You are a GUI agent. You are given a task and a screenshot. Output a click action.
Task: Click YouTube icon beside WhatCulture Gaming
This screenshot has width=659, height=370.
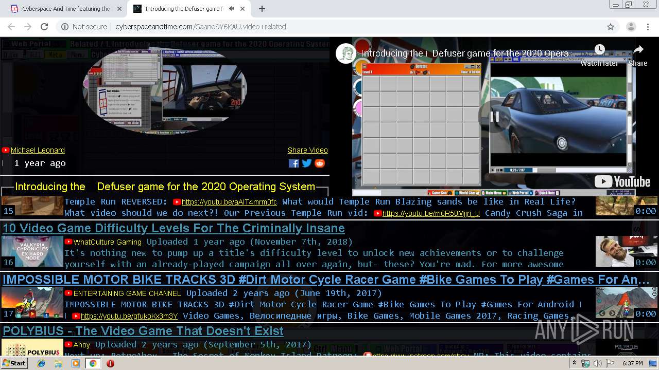[x=68, y=242]
